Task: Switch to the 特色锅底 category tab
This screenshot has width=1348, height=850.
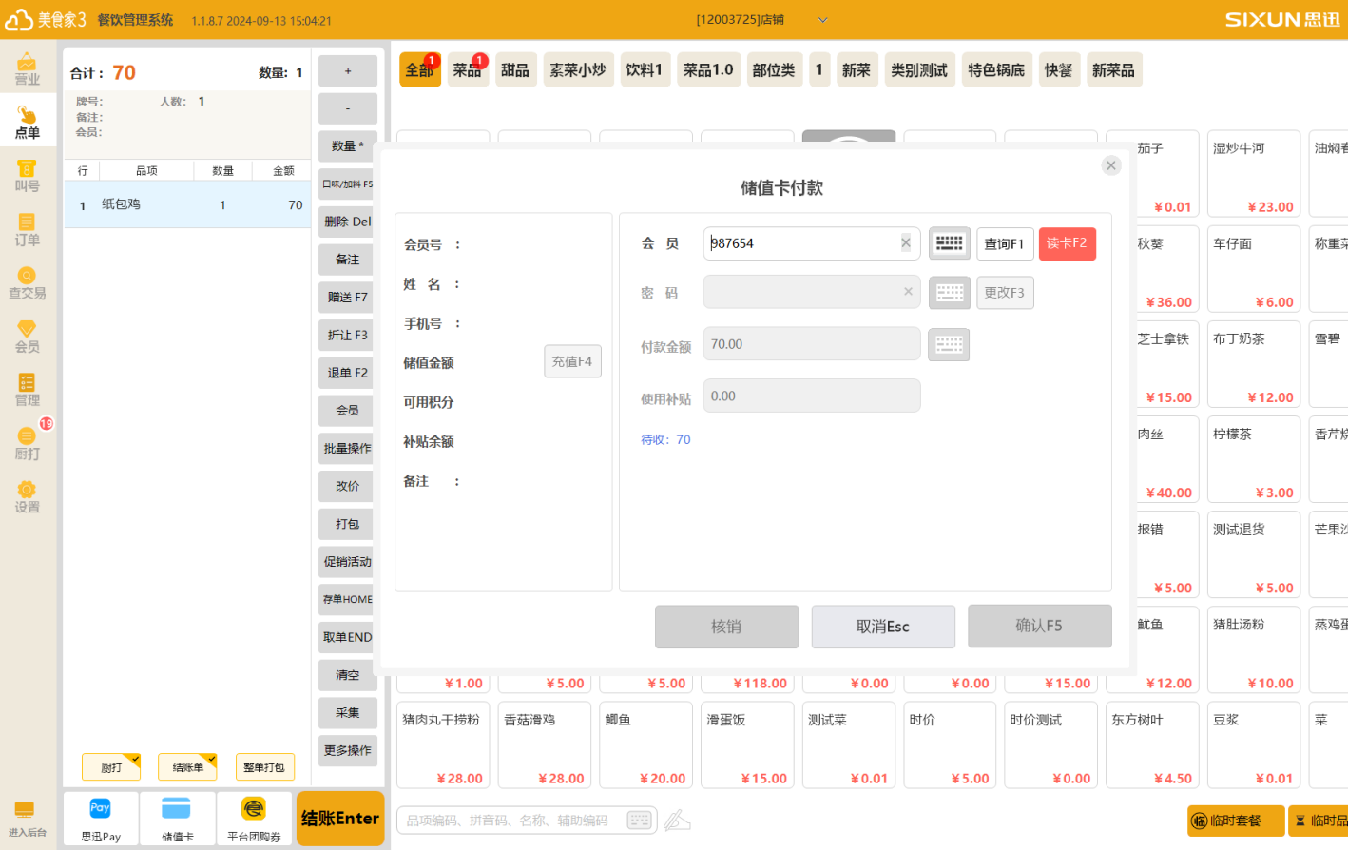Action: tap(996, 70)
